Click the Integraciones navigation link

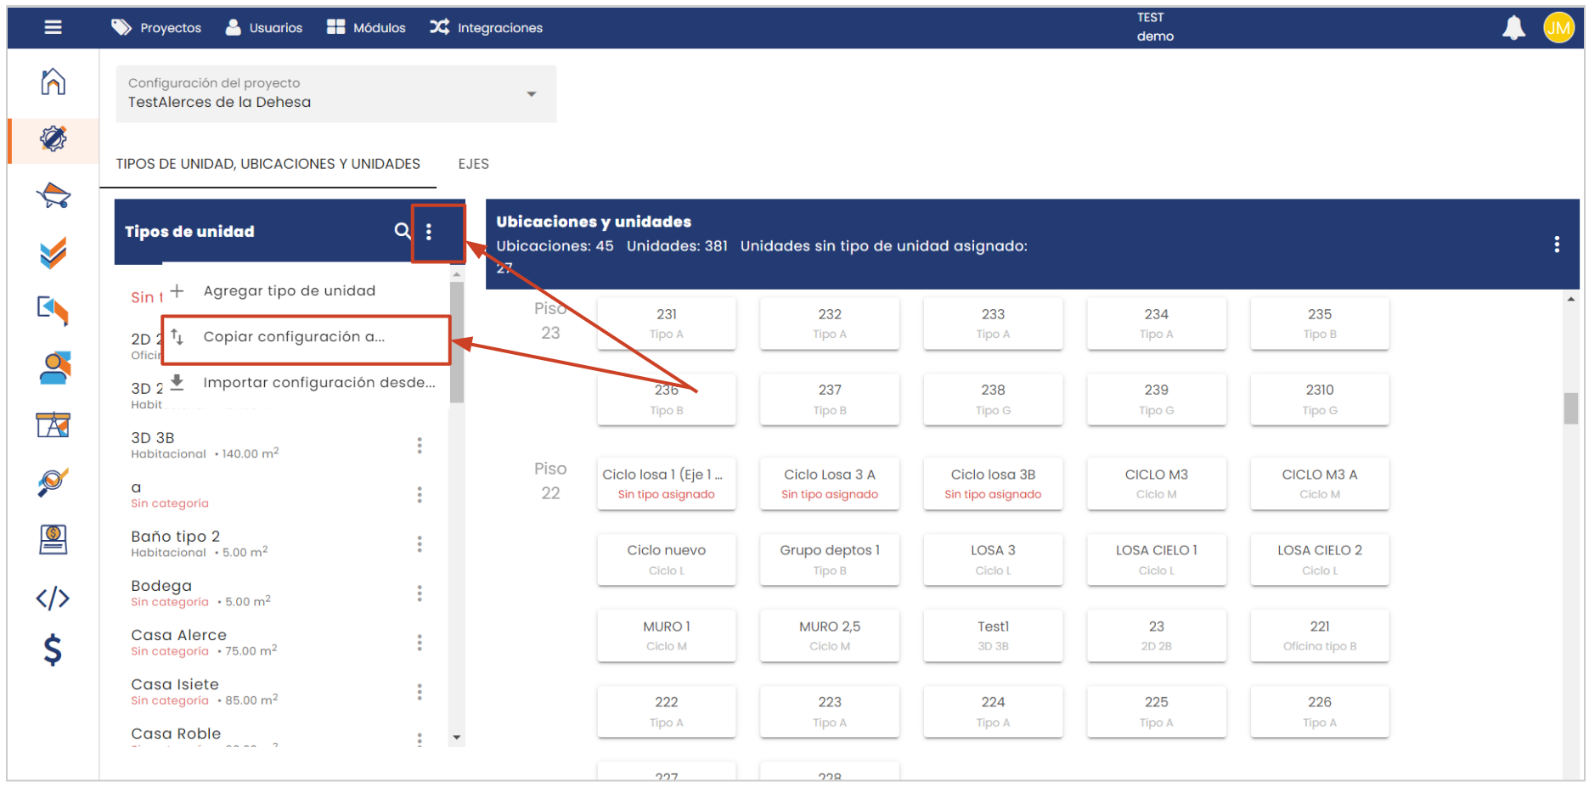click(x=486, y=28)
